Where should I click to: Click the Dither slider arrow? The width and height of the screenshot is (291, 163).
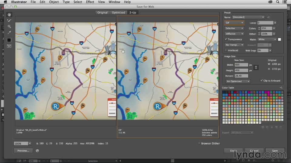click(274, 34)
